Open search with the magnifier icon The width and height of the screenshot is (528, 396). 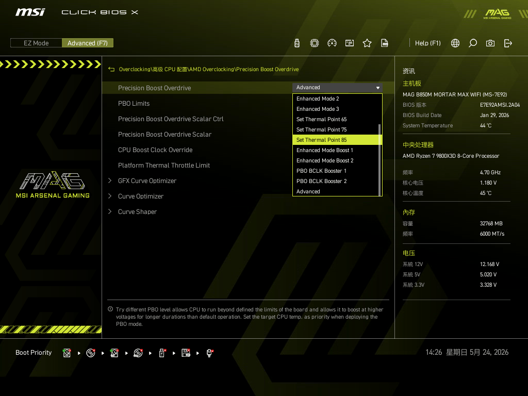(x=473, y=43)
